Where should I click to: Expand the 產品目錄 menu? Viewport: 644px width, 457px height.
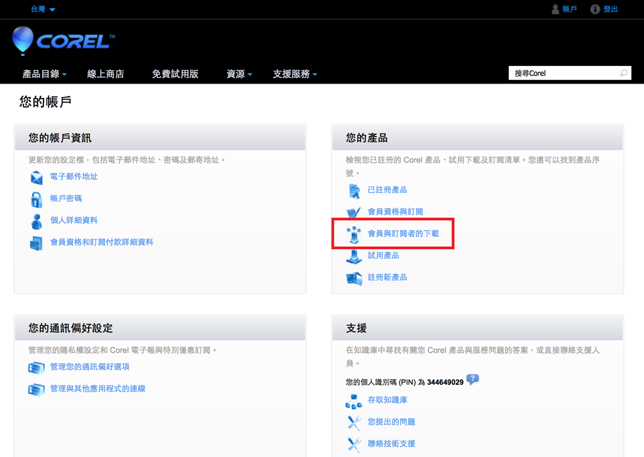pyautogui.click(x=45, y=74)
